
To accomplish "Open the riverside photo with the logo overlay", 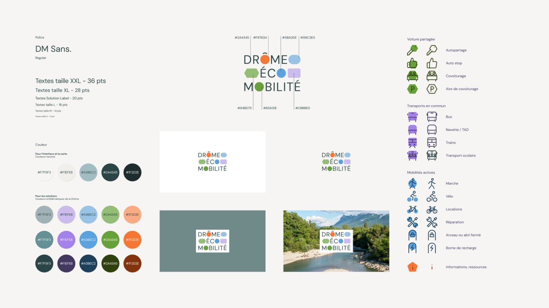I will [336, 240].
